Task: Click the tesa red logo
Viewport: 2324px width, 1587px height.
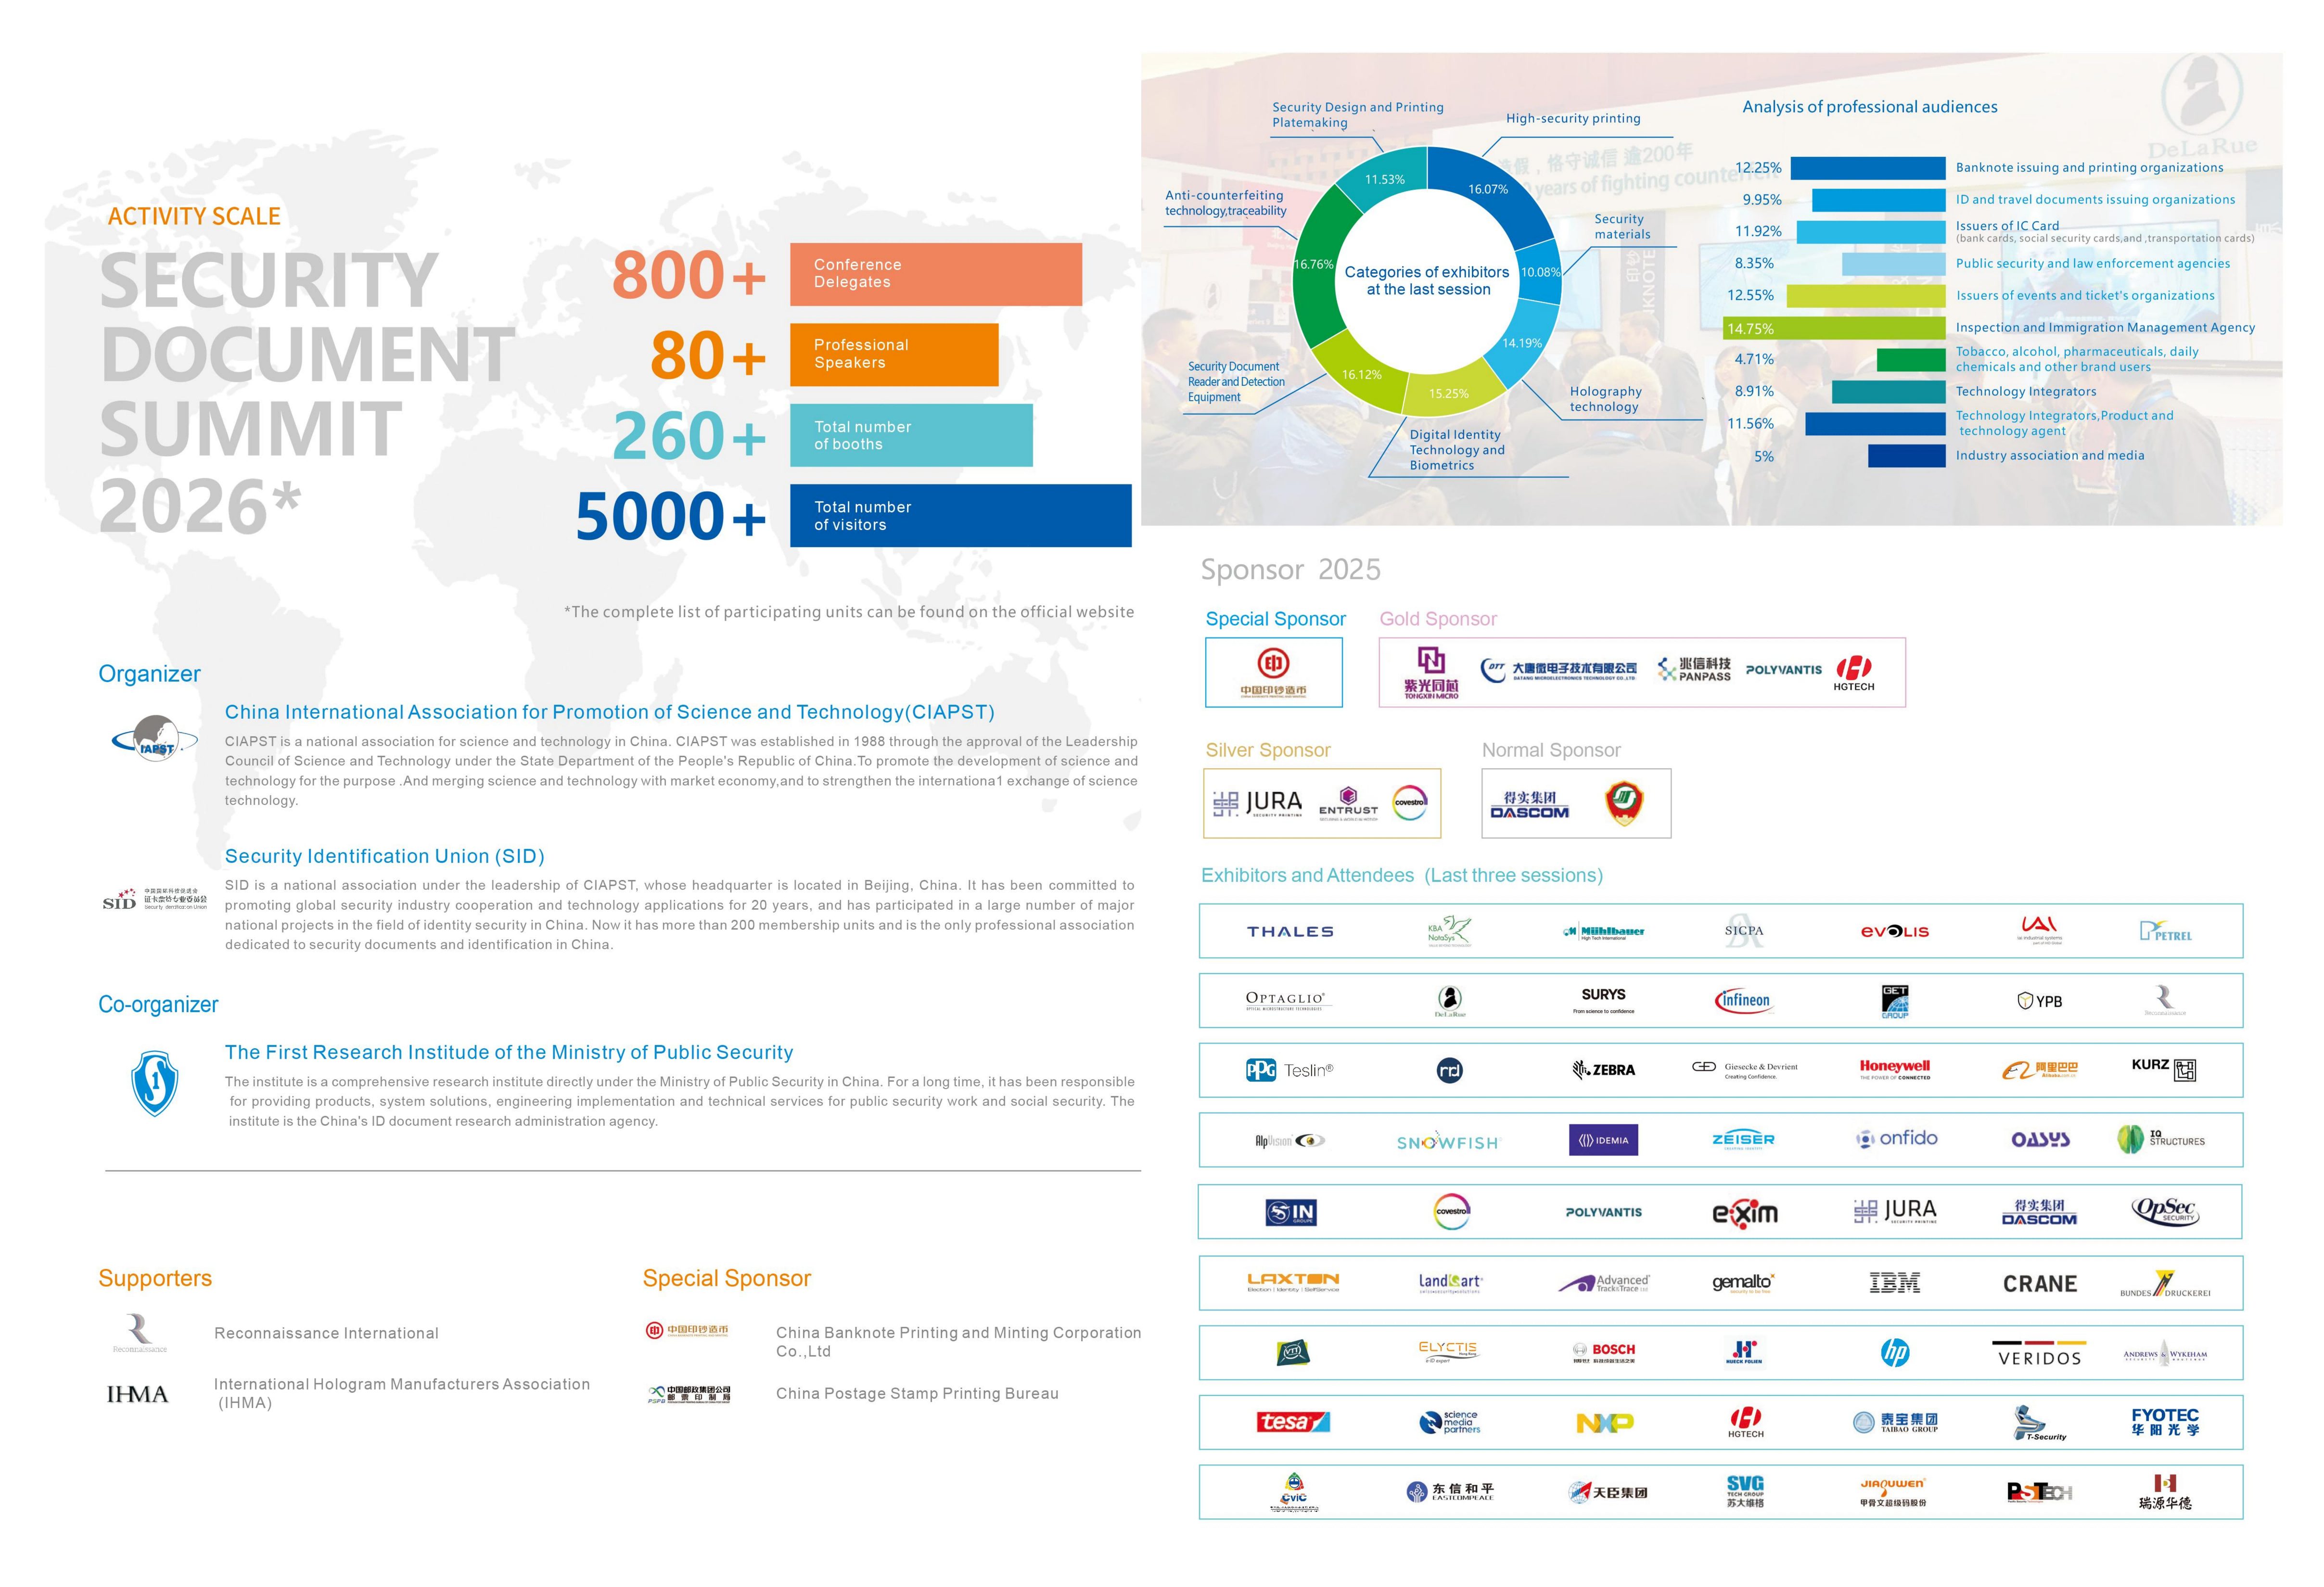Action: tap(1292, 1422)
